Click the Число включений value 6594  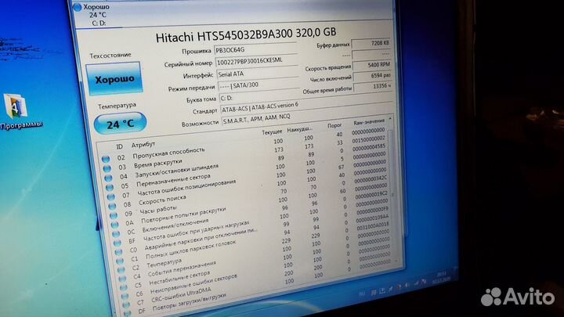pyautogui.click(x=372, y=76)
